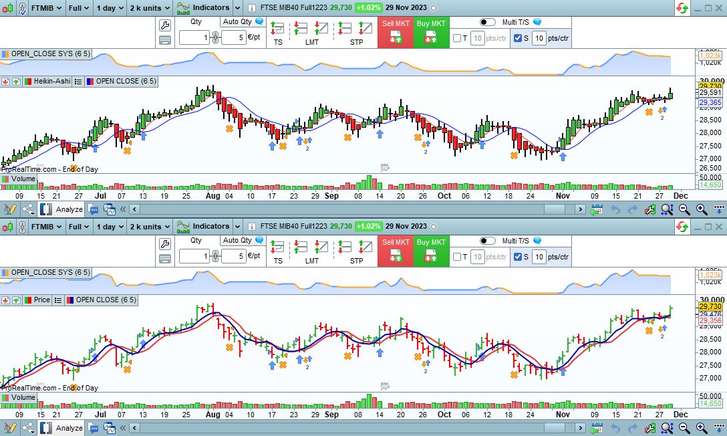The image size is (727, 436).
Task: Select LMT buy order icon in Heikin-Ashi window
Action: (321, 29)
